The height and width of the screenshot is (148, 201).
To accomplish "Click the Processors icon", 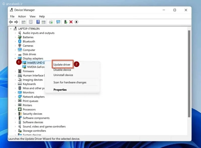I will point(20,109).
